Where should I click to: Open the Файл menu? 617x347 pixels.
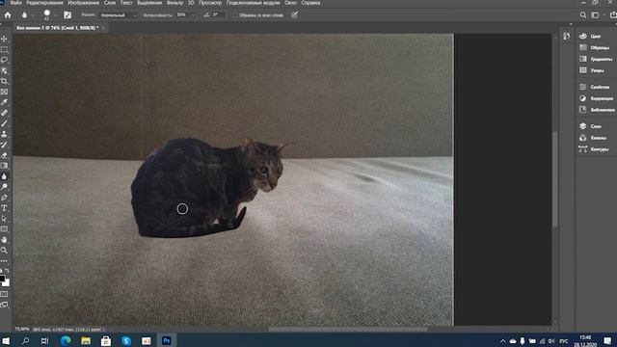pos(15,3)
